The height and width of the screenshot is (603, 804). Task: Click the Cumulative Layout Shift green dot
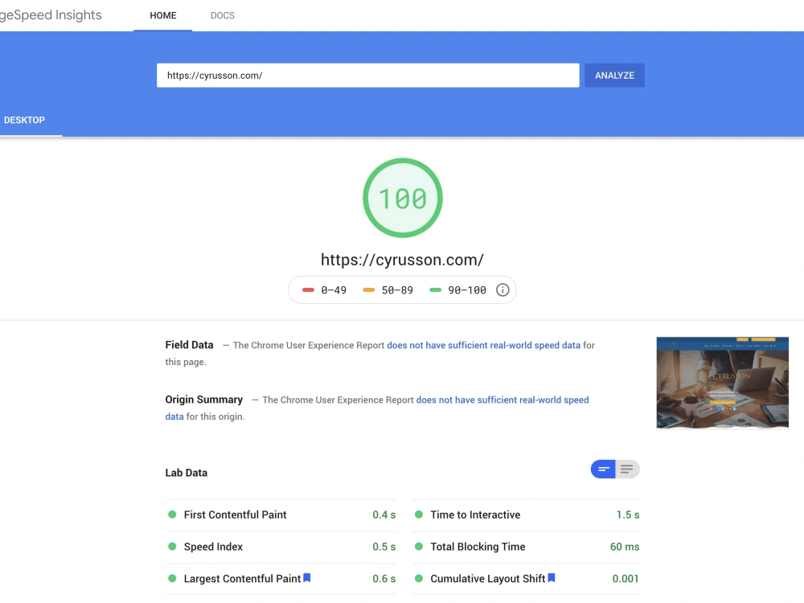pos(419,578)
